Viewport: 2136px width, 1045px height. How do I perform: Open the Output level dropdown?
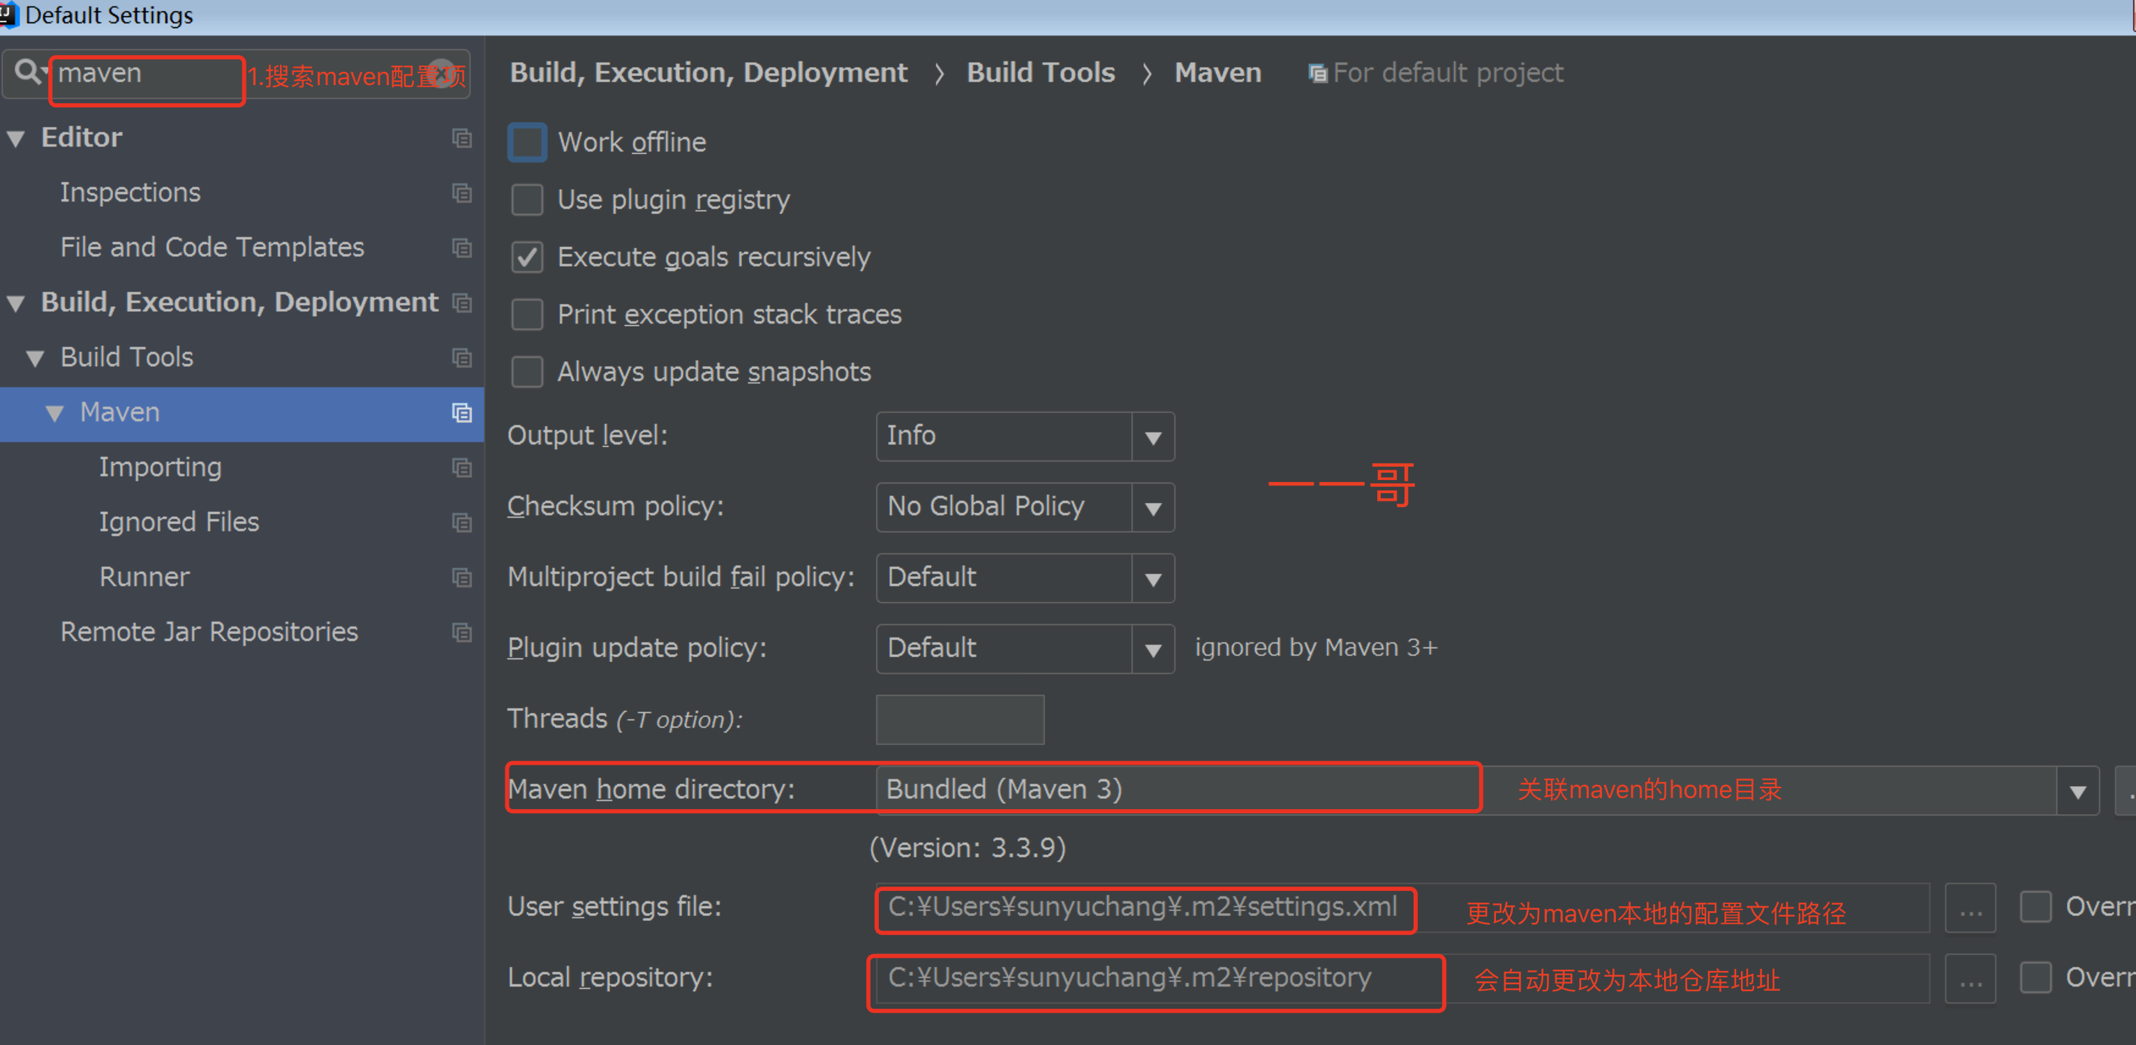(x=1152, y=437)
